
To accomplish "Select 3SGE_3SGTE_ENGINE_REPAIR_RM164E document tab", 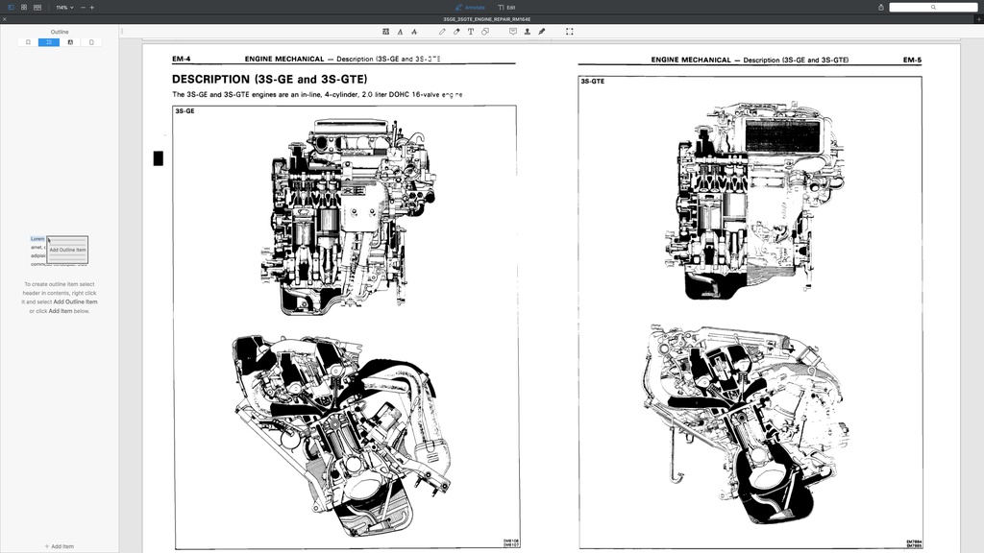I will click(487, 19).
